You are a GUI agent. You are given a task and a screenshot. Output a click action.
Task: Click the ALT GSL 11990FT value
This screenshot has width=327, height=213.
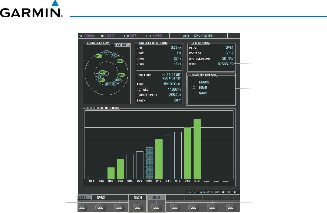175,90
